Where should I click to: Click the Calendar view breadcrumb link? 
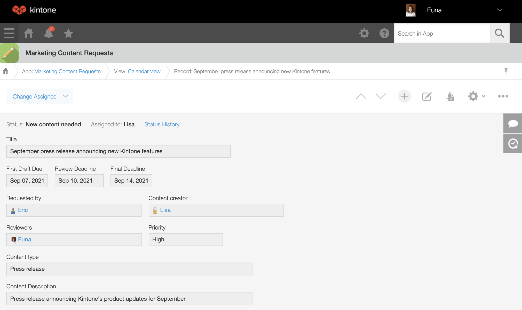[x=144, y=71]
